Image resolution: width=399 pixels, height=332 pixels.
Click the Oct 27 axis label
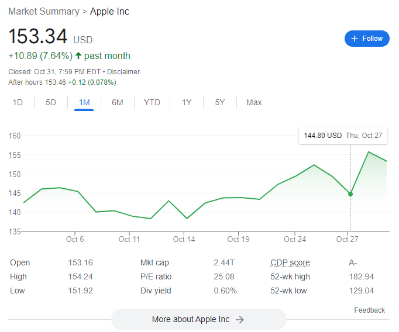(348, 239)
